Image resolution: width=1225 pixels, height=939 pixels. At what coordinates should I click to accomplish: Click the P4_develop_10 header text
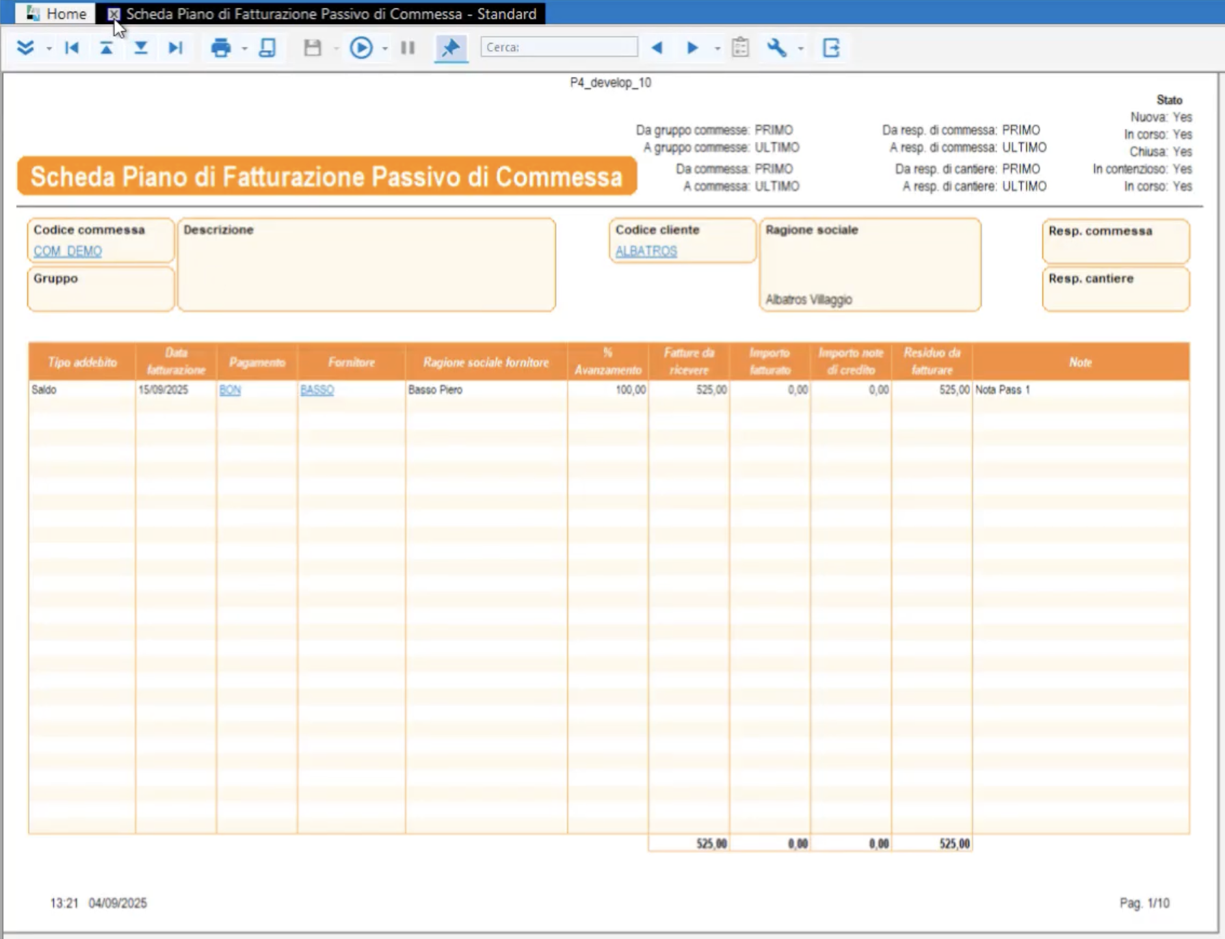coord(611,83)
